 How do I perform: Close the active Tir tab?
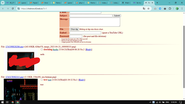click(152, 3)
